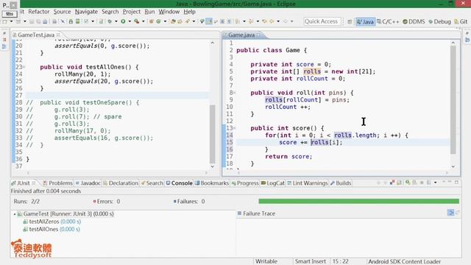The height and width of the screenshot is (265, 471).
Task: Switch to the Search view tab in the bottom panel
Action: click(152, 183)
